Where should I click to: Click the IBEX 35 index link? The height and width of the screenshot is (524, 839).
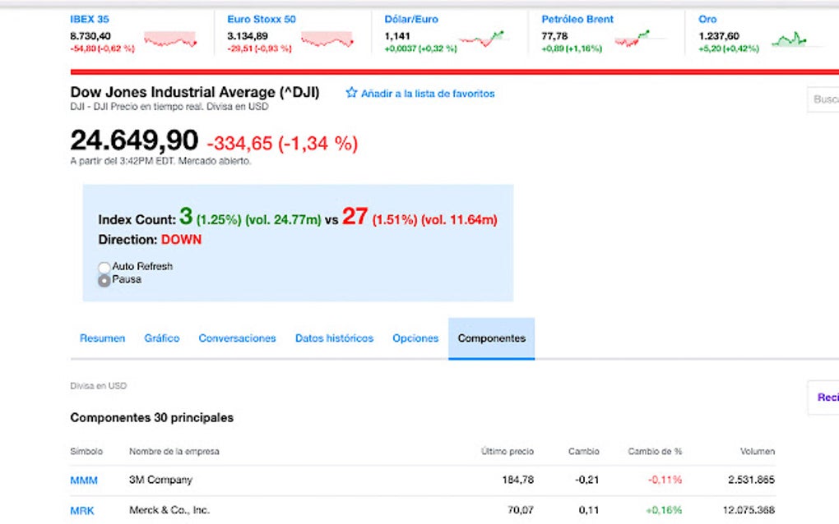(x=90, y=18)
